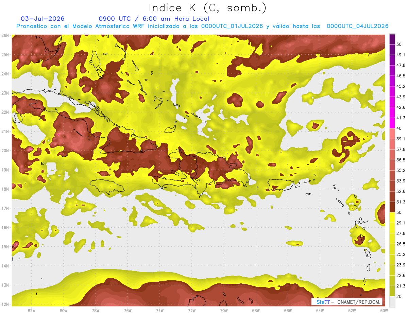408x315 pixels.
Task: Click the colorbar value '26.5'
Action: click(401, 244)
